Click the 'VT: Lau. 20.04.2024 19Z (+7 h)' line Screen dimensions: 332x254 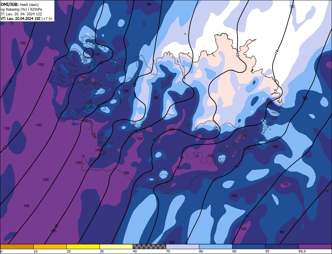coord(26,19)
